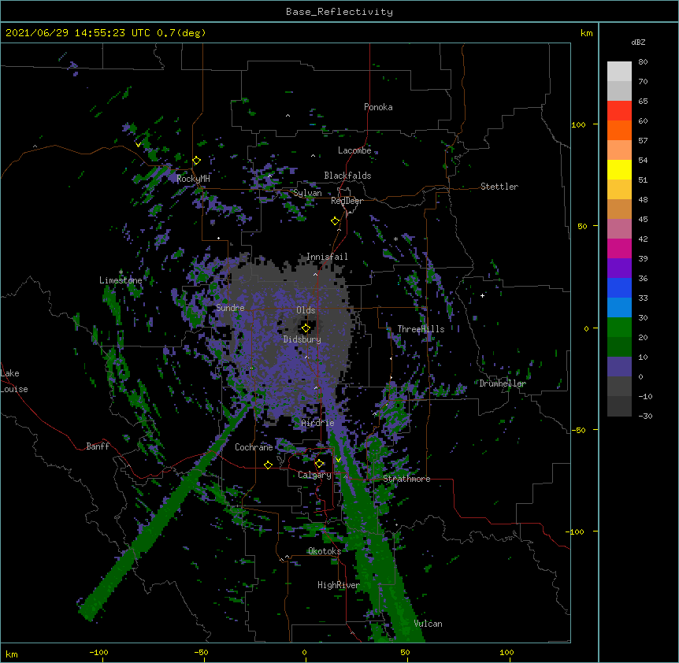
Task: Click the Drumheller label
Action: 503,383
